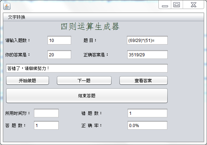The height and width of the screenshot is (145, 207).
Task: Click the 结束答题 button
Action: pos(87,96)
